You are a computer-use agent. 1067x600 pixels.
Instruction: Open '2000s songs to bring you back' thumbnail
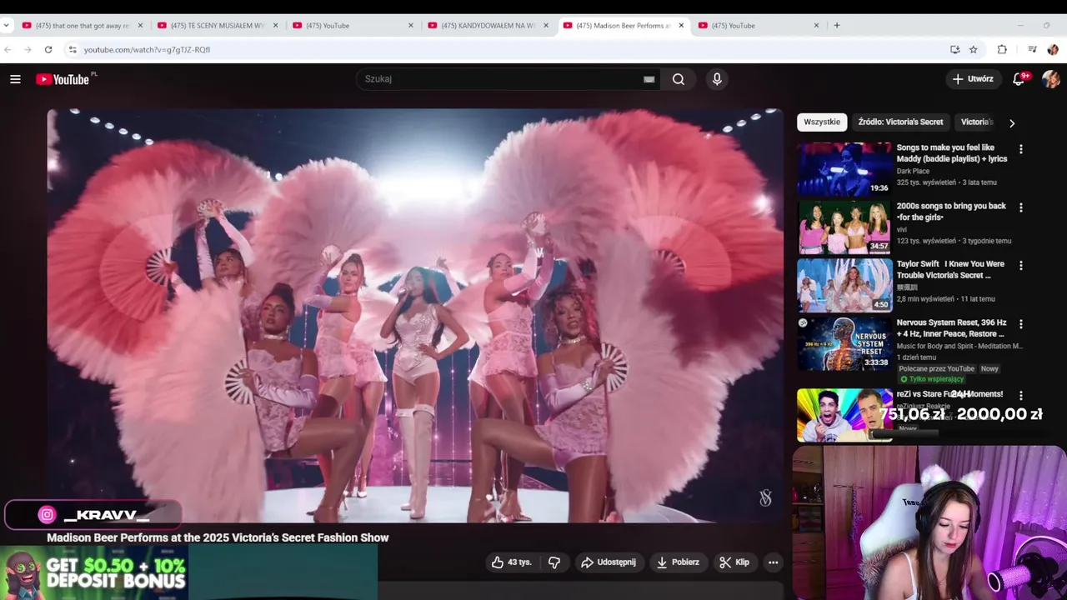(844, 227)
